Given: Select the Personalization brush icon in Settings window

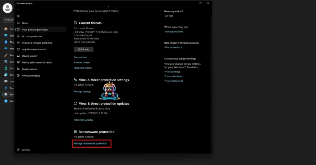Looking at the screenshot, I should coord(6,55).
